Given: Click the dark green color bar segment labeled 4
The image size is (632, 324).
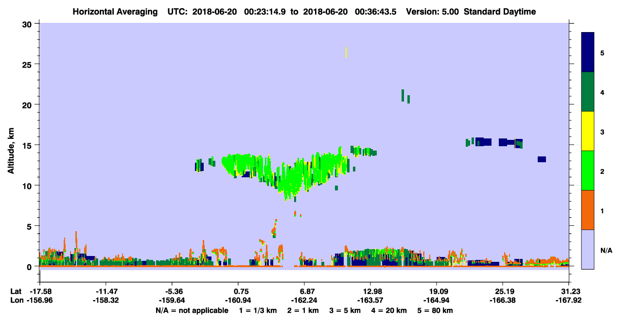Looking at the screenshot, I should (588, 92).
